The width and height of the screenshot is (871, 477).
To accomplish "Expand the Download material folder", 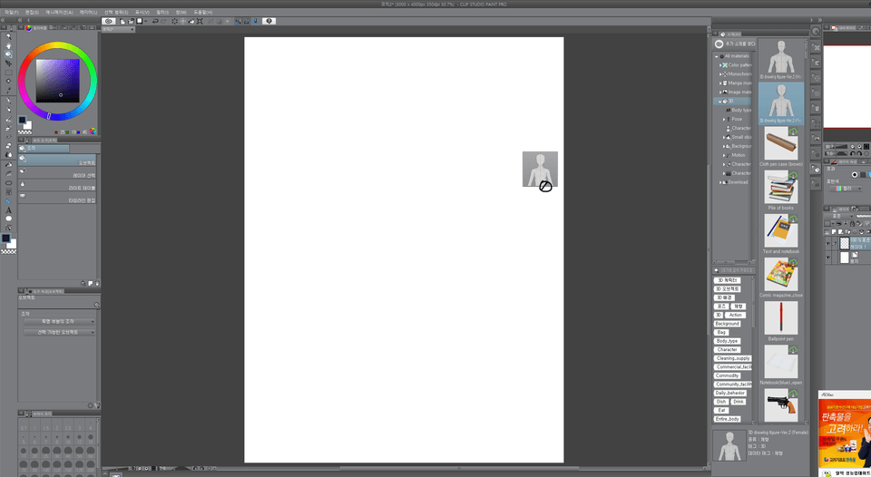I will pos(720,182).
